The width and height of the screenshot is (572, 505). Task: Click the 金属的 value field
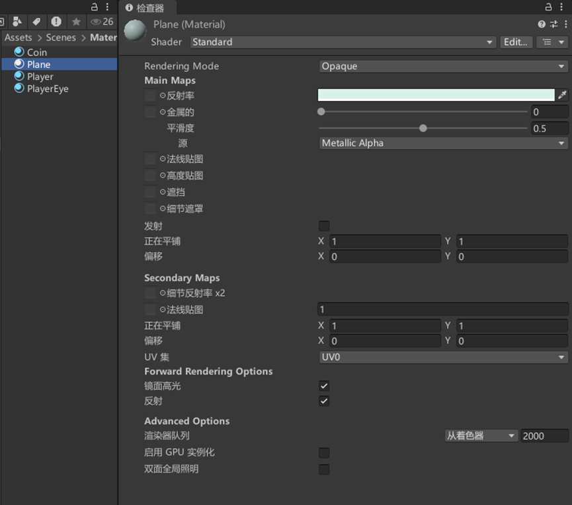pos(550,112)
